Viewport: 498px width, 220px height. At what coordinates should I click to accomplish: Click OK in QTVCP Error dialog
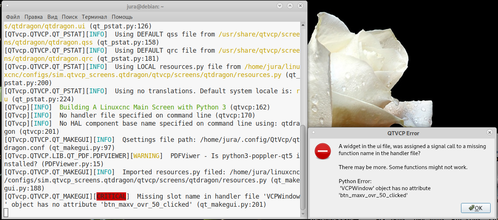tap(475, 208)
